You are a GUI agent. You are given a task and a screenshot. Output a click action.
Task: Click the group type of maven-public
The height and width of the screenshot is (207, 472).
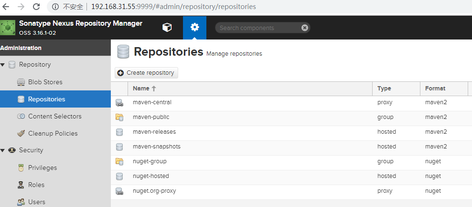pyautogui.click(x=386, y=117)
